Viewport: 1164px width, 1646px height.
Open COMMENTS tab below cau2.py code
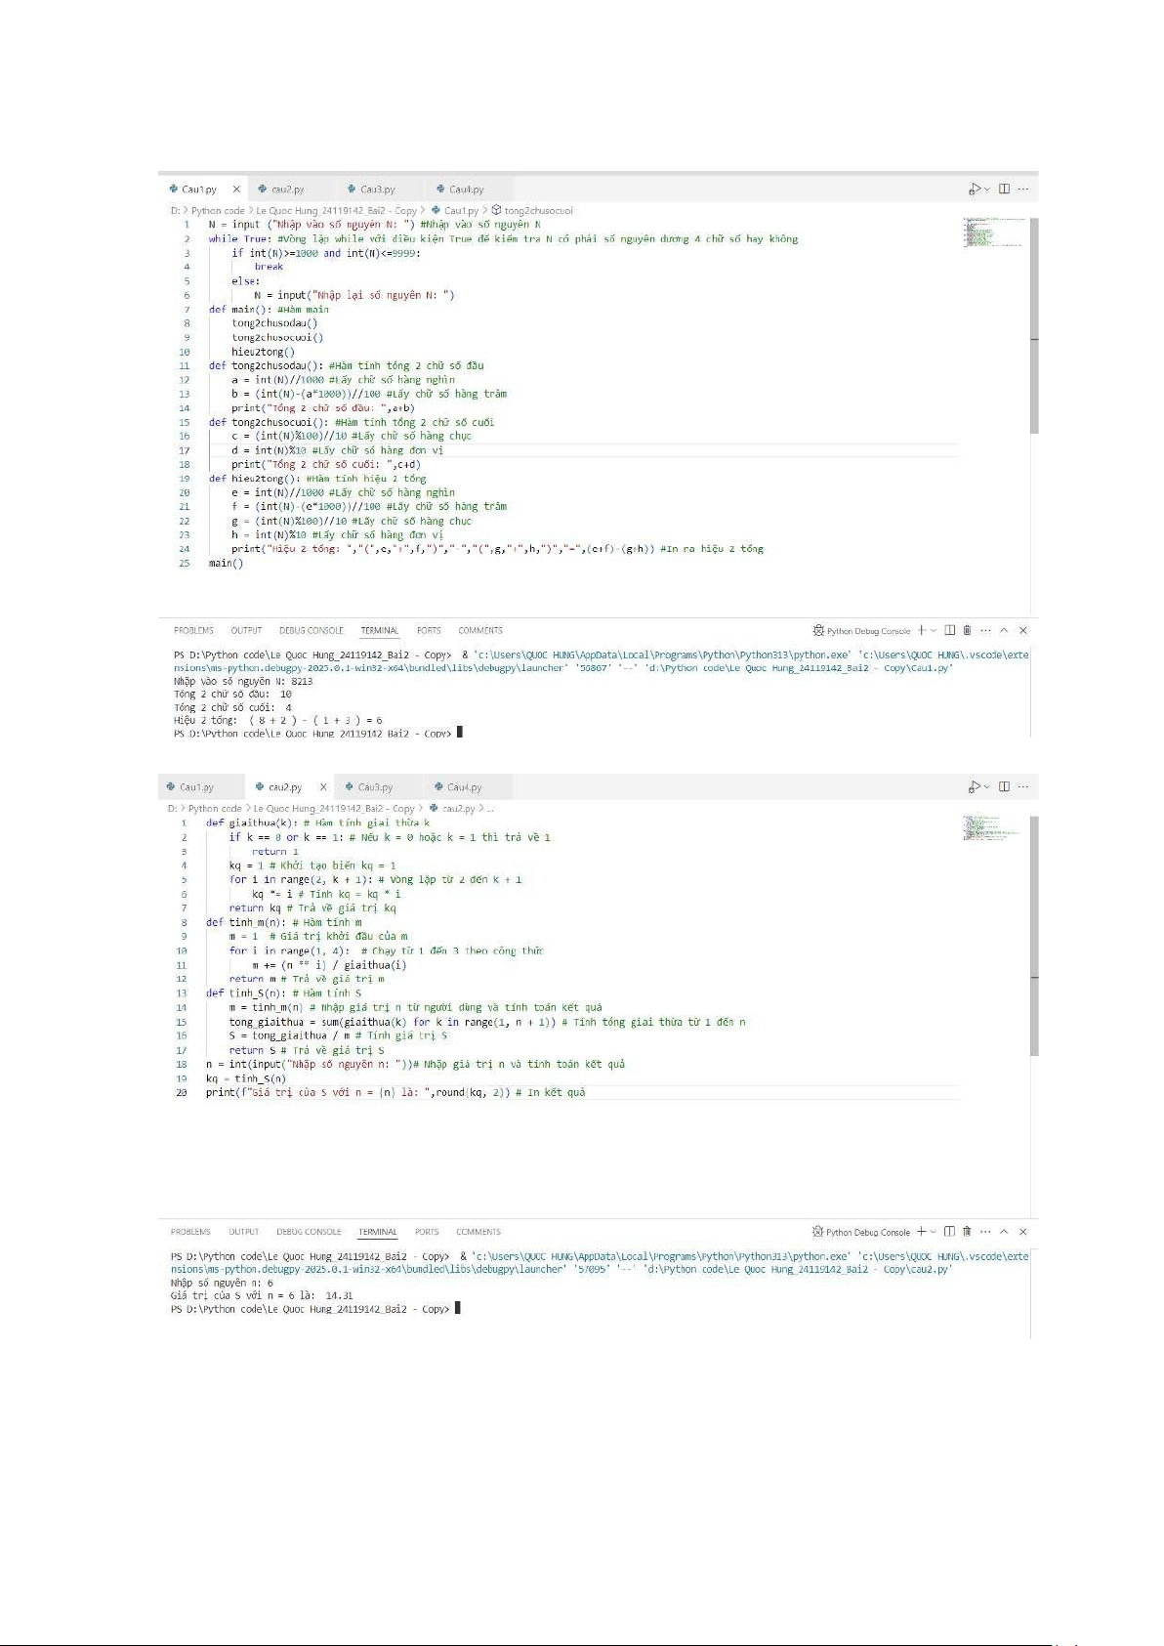click(478, 1233)
